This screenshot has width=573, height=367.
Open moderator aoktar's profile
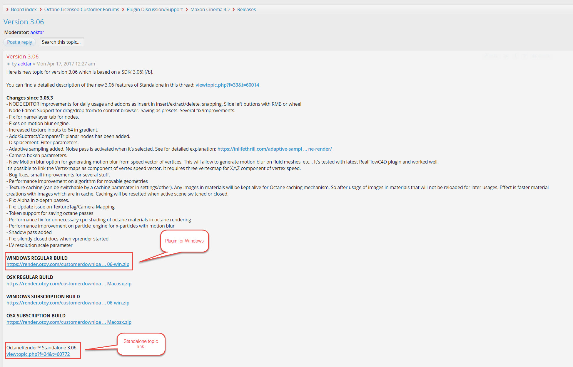coord(37,32)
